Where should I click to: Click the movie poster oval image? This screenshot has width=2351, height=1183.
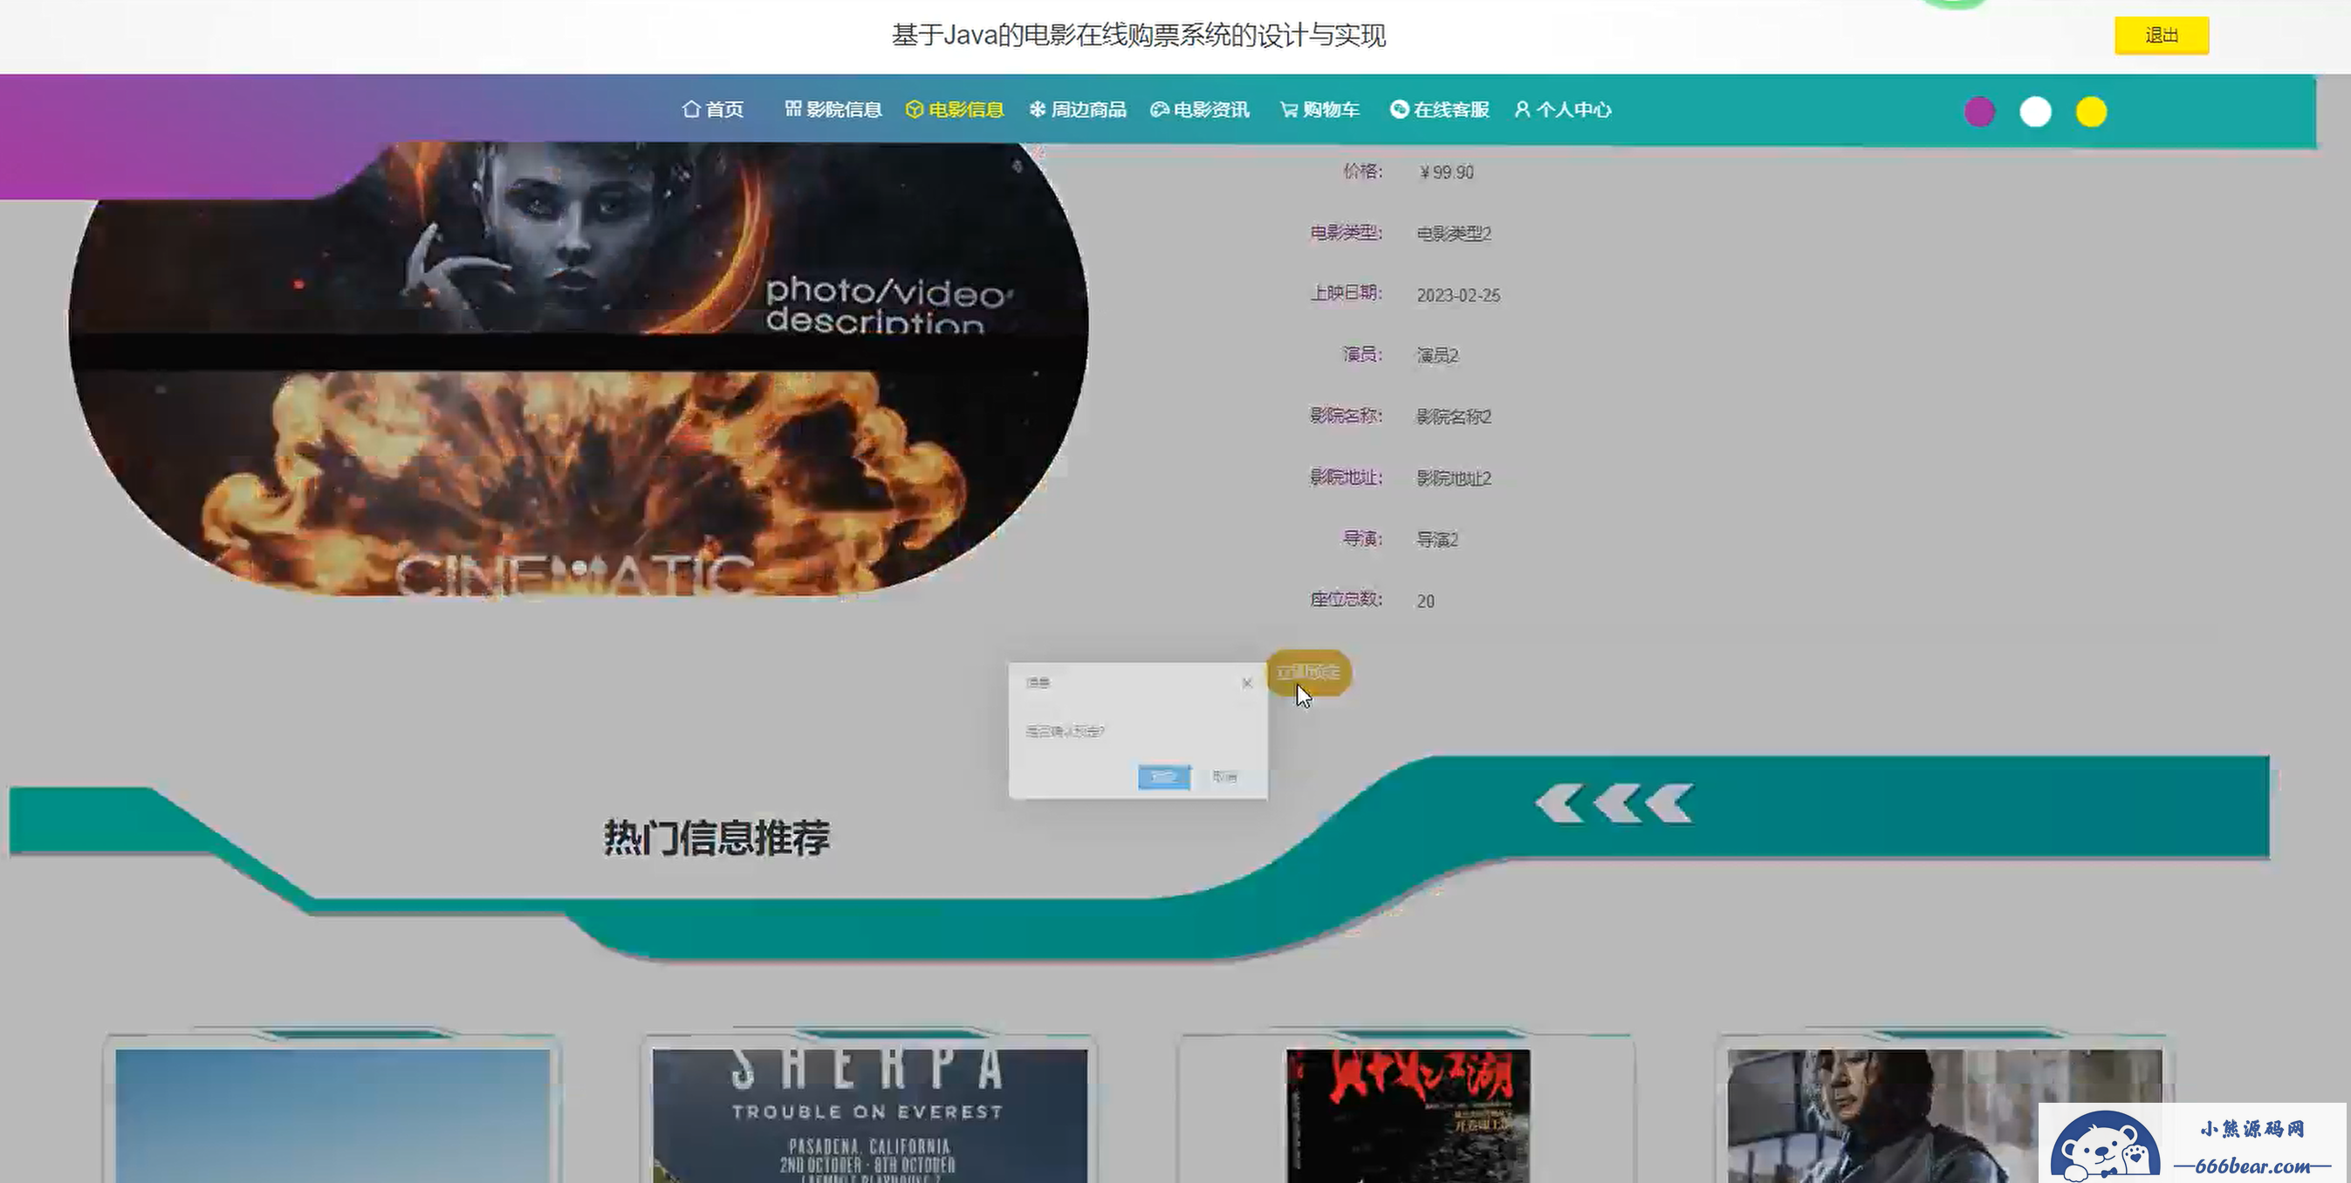pyautogui.click(x=579, y=369)
